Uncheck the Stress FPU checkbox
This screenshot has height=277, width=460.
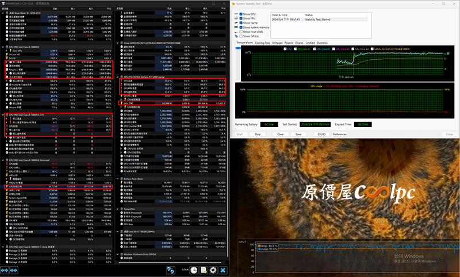pyautogui.click(x=241, y=18)
